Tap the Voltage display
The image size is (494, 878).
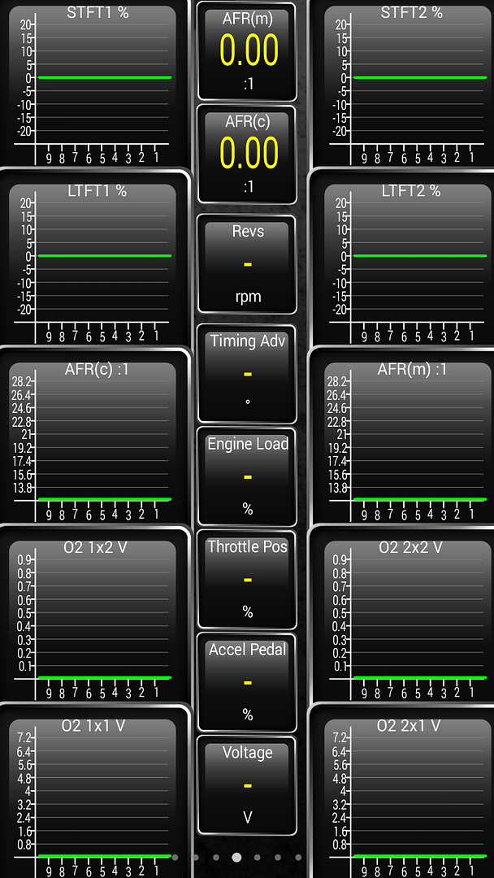[248, 785]
